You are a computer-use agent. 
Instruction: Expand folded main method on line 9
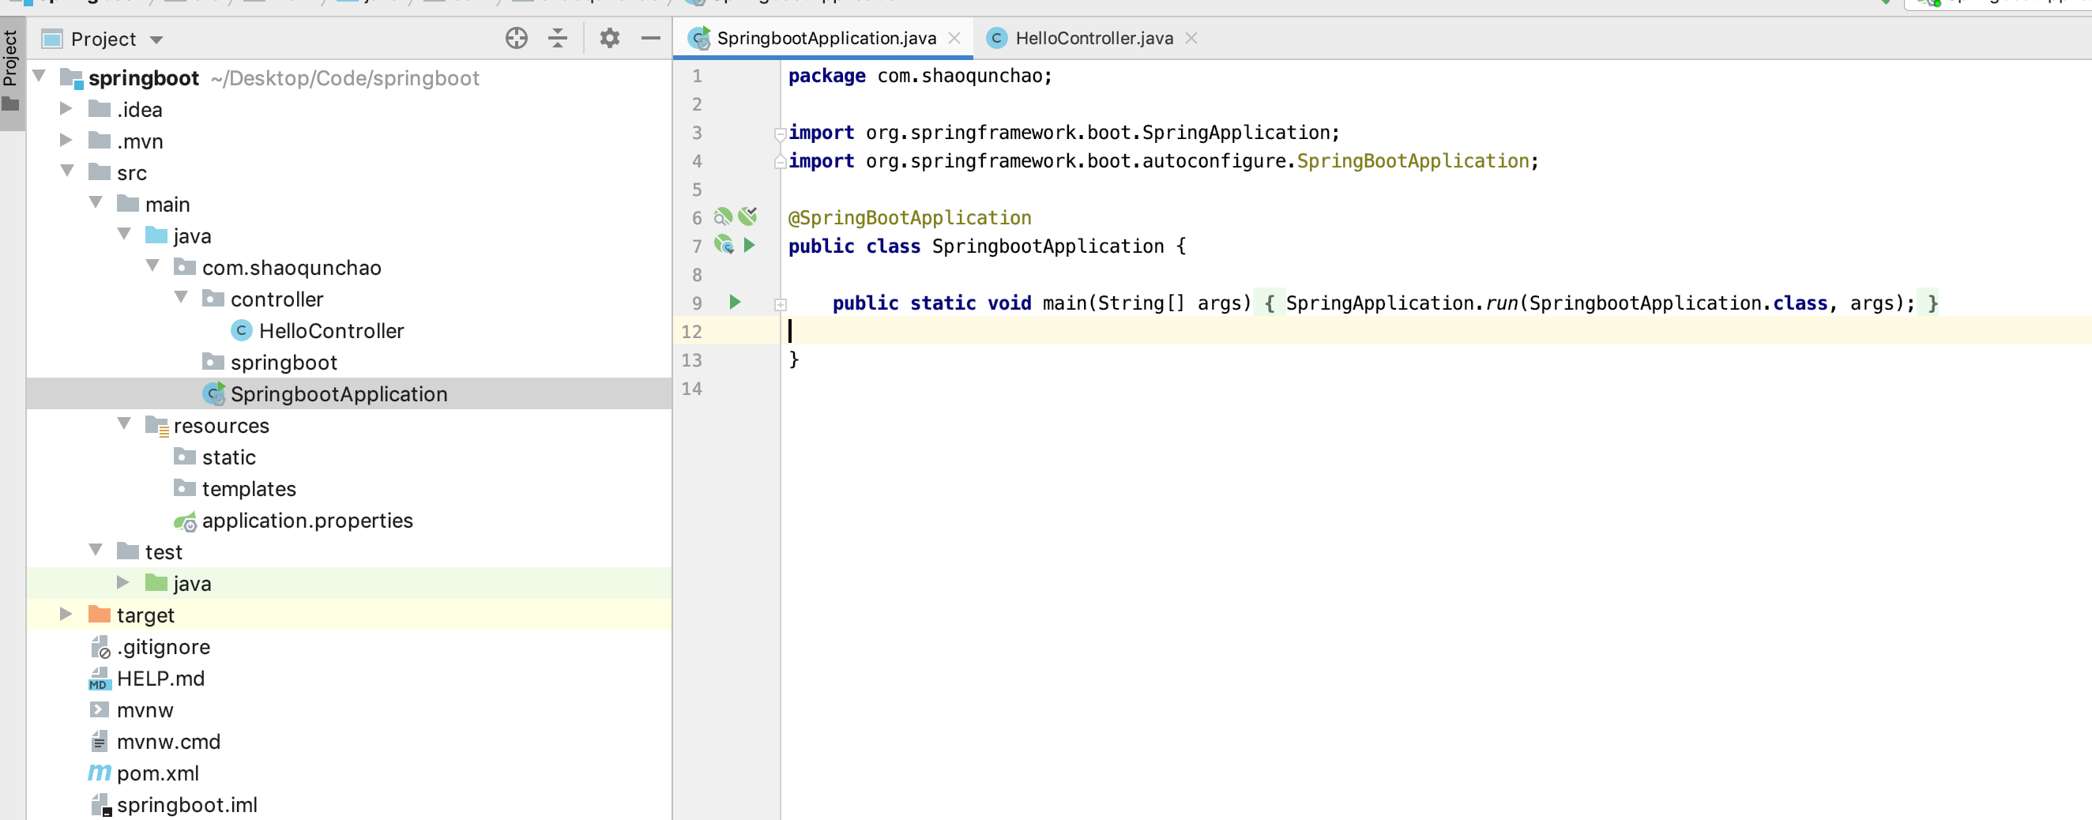point(781,304)
